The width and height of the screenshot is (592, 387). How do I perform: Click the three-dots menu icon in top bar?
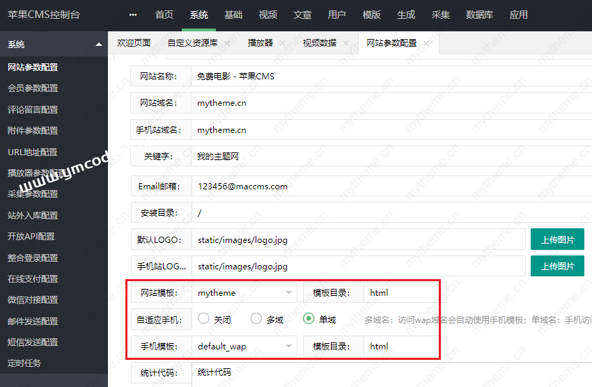click(133, 15)
